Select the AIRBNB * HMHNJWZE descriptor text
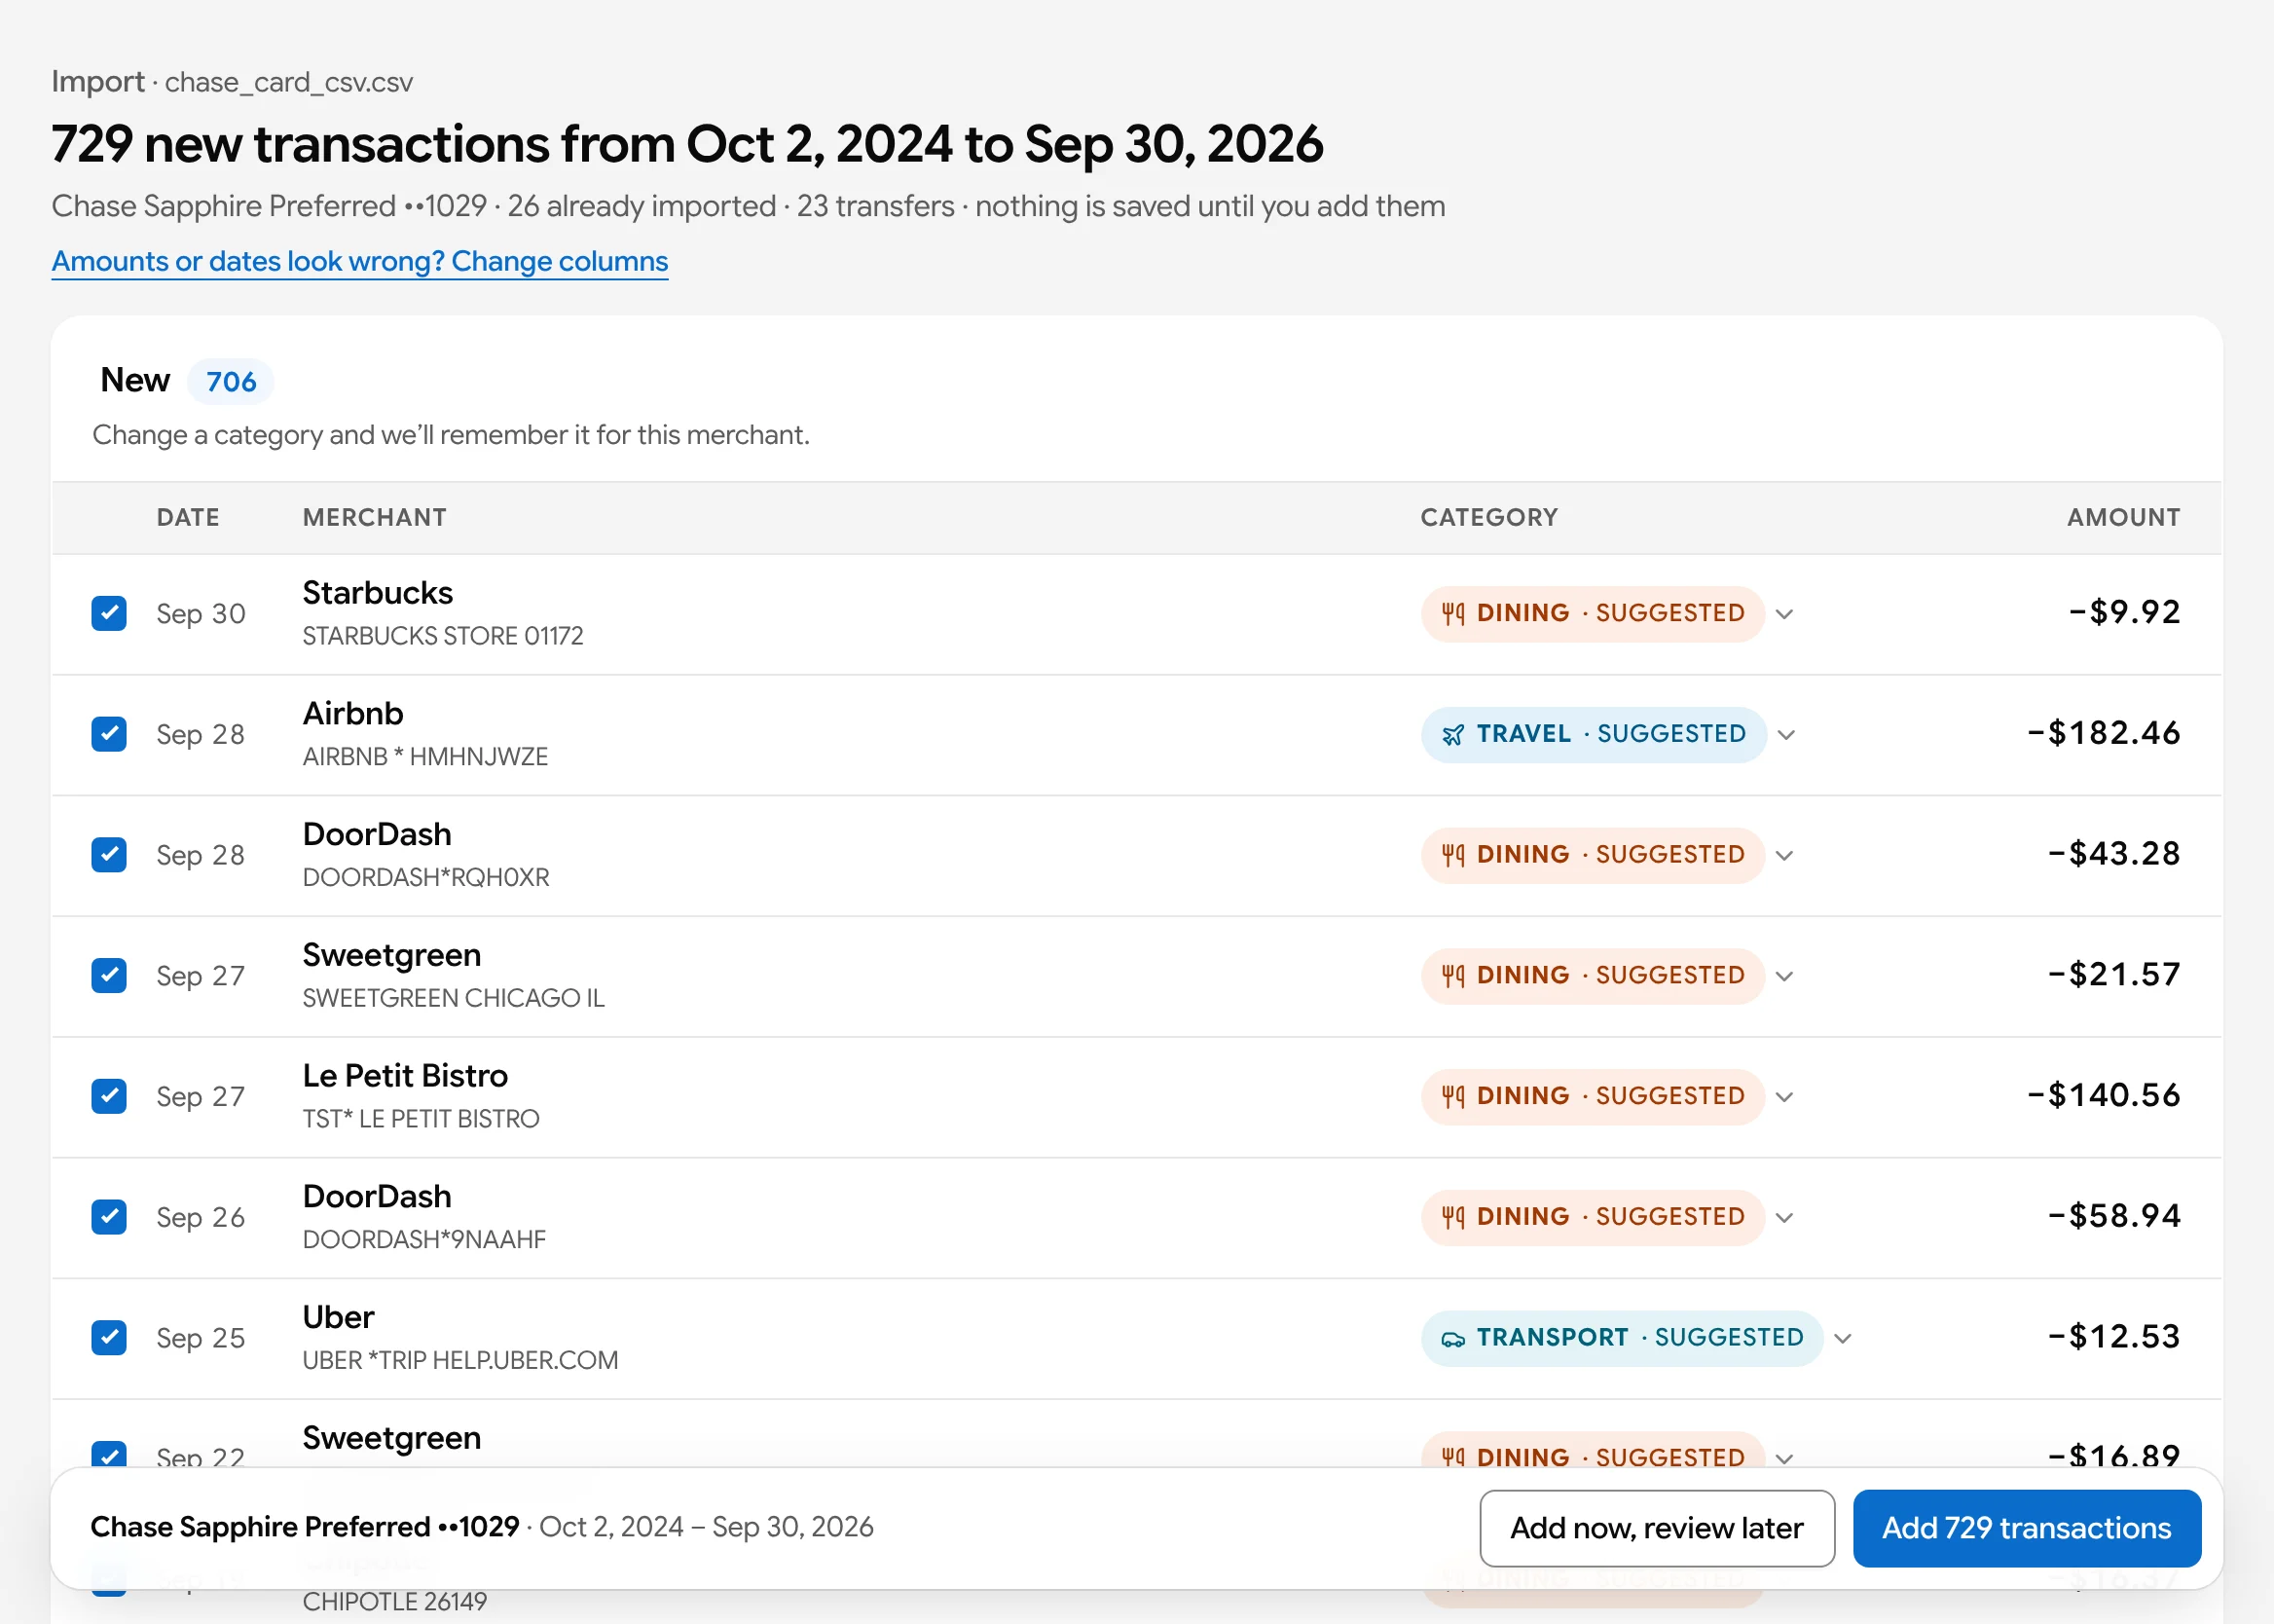Viewport: 2274px width, 1624px height. click(425, 757)
